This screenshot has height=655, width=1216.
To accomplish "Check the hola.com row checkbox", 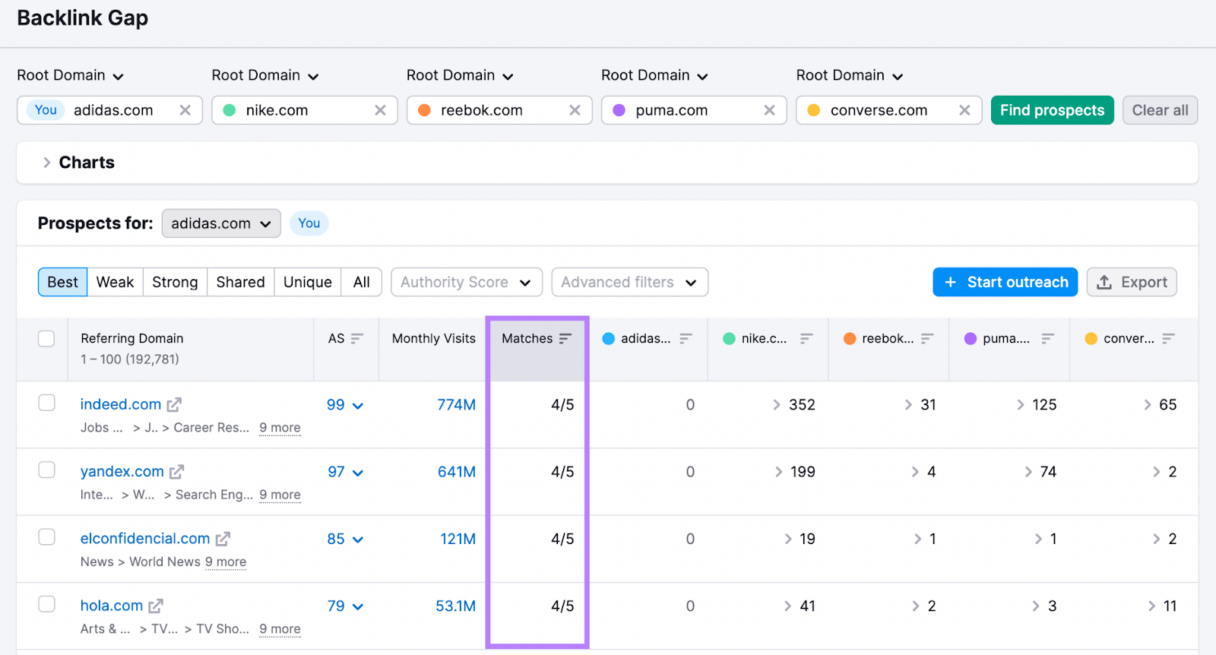I will pyautogui.click(x=46, y=603).
